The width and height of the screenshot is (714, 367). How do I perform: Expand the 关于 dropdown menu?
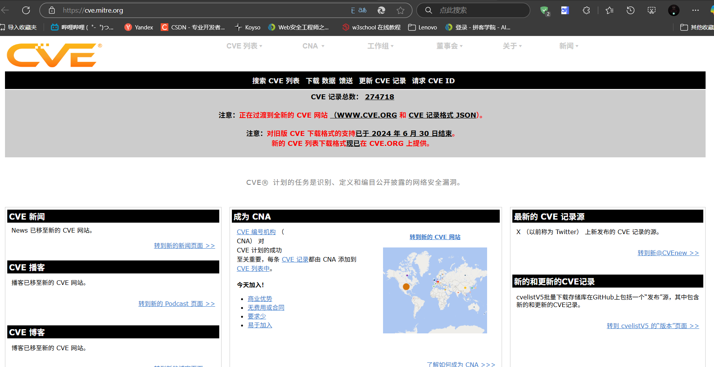[512, 46]
